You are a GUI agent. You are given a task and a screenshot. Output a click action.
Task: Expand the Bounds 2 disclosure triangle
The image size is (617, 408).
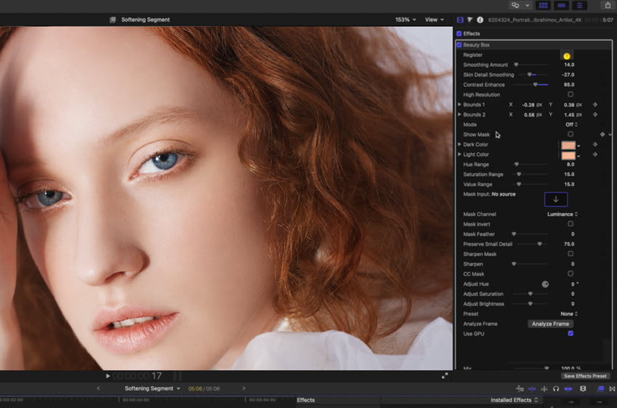pyautogui.click(x=459, y=114)
